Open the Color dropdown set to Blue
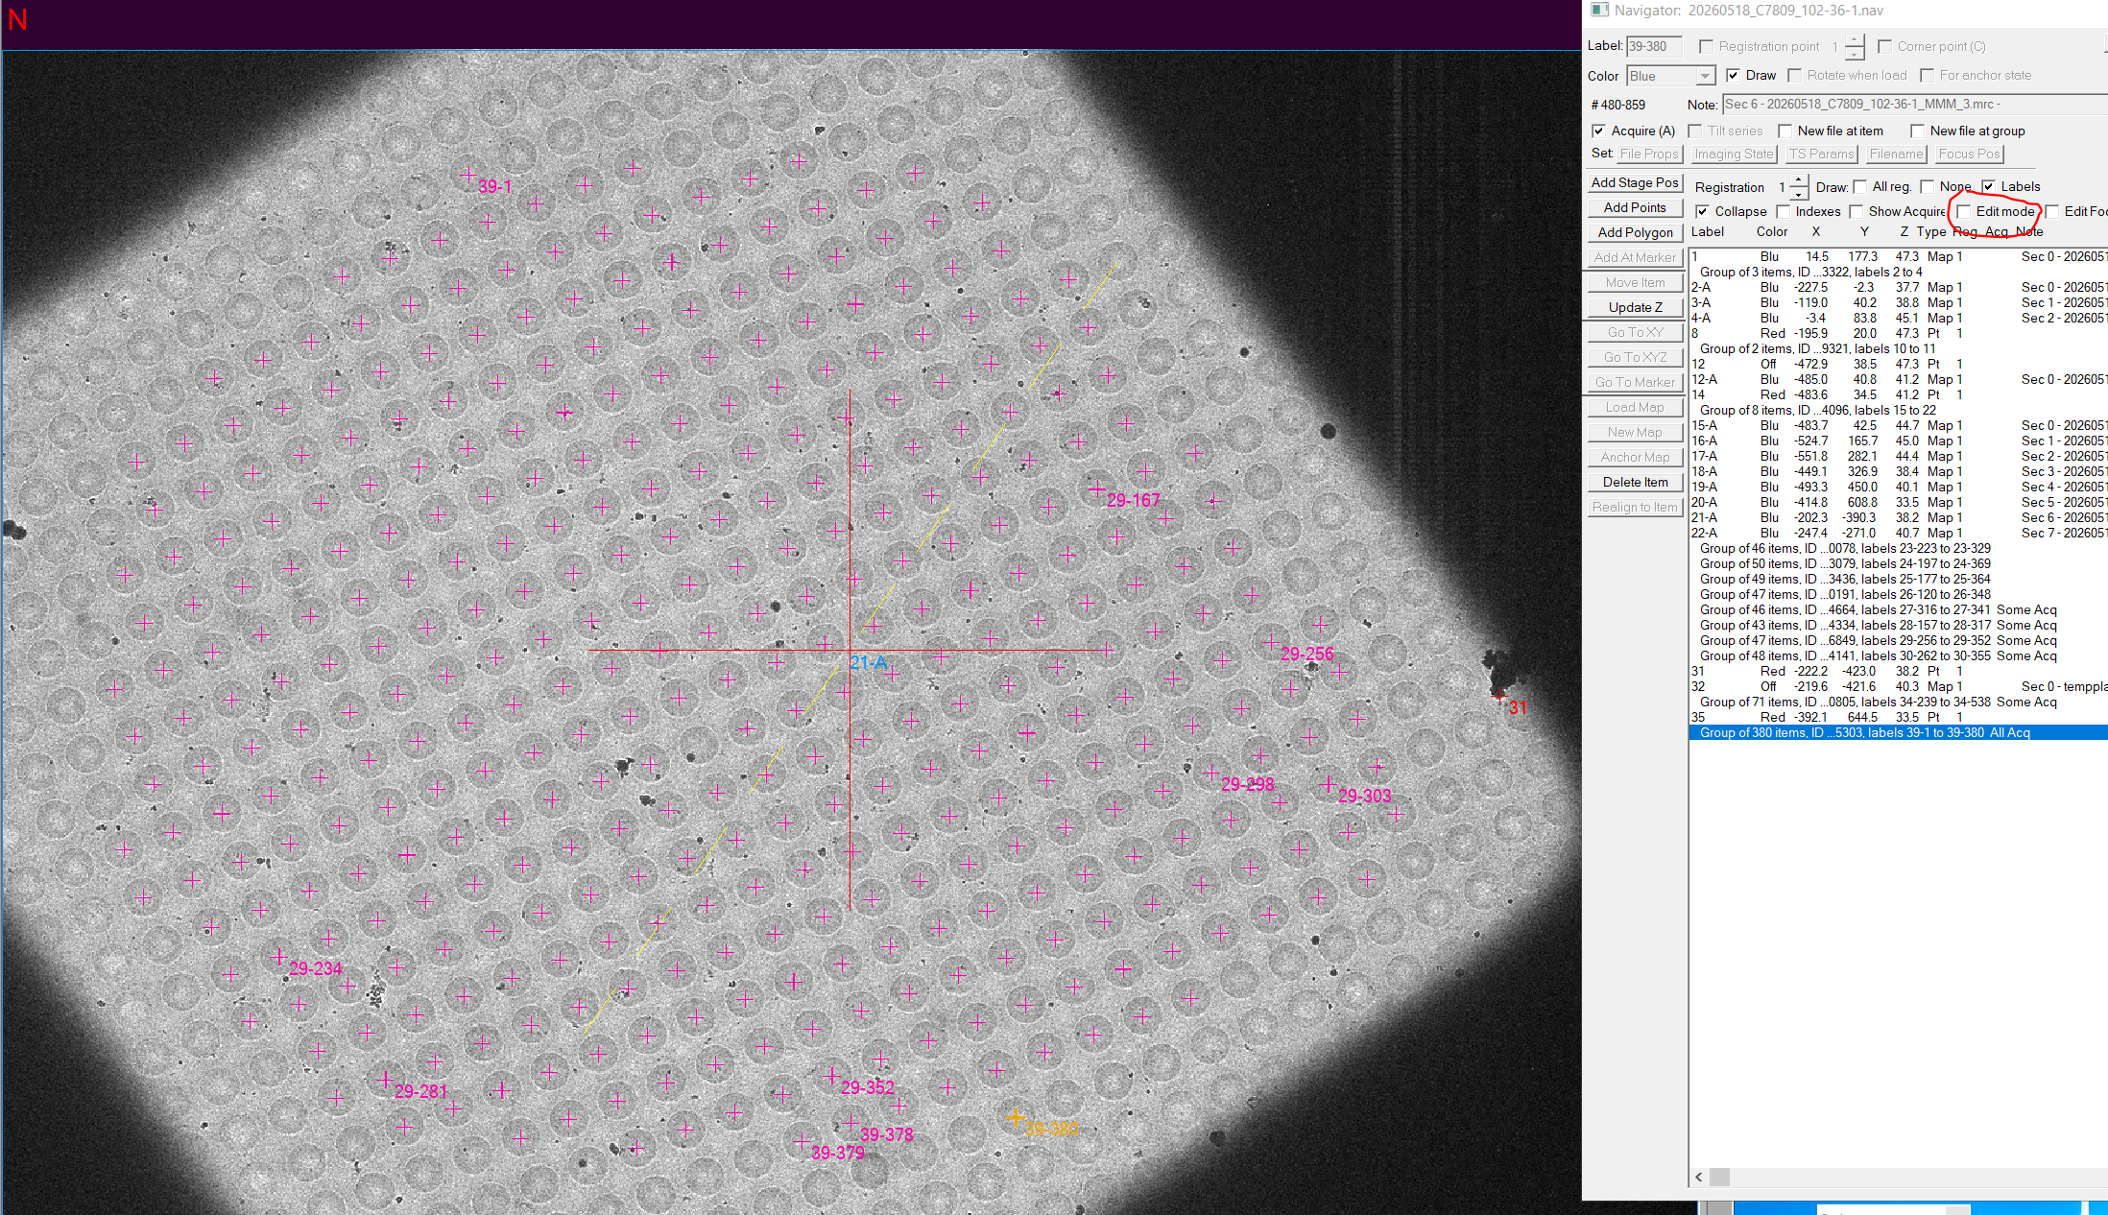This screenshot has width=2108, height=1215. pos(1670,76)
